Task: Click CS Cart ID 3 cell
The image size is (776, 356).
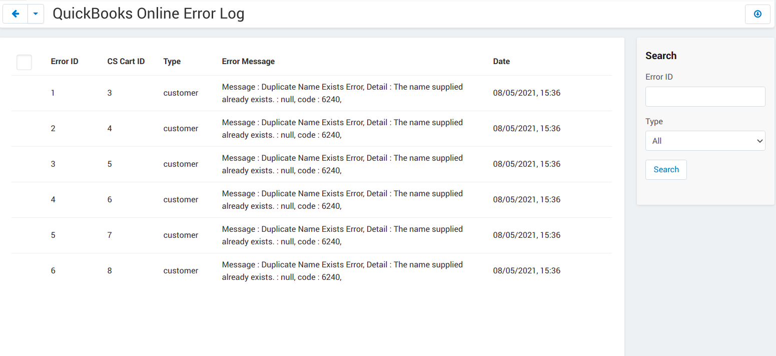Action: [x=110, y=93]
